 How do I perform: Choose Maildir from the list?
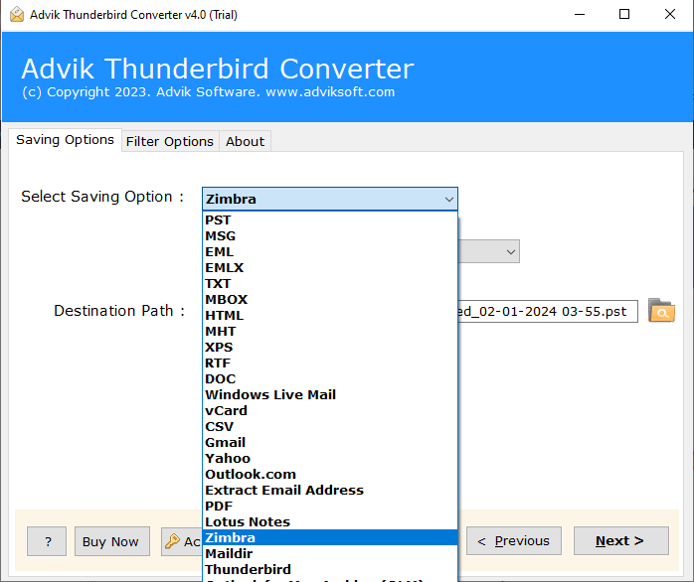pyautogui.click(x=330, y=554)
